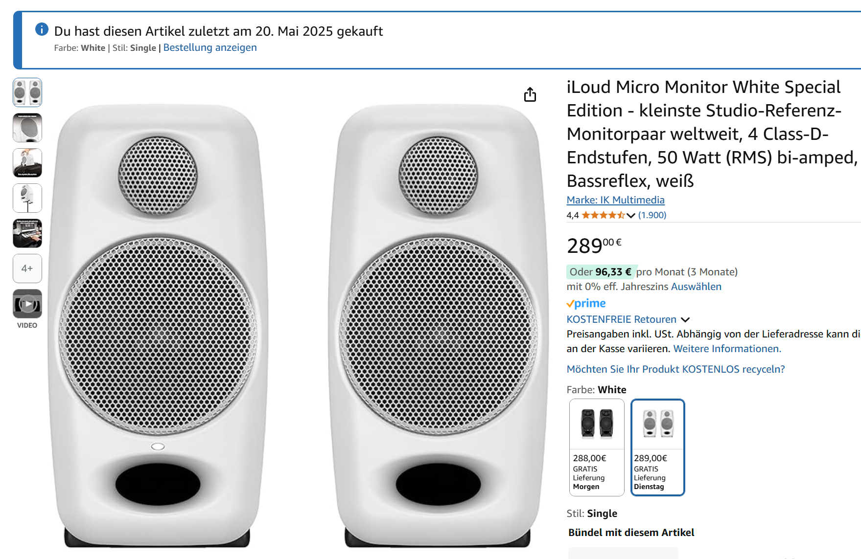This screenshot has width=861, height=559.
Task: Open the (1.900) customer reviews link
Action: 652,215
